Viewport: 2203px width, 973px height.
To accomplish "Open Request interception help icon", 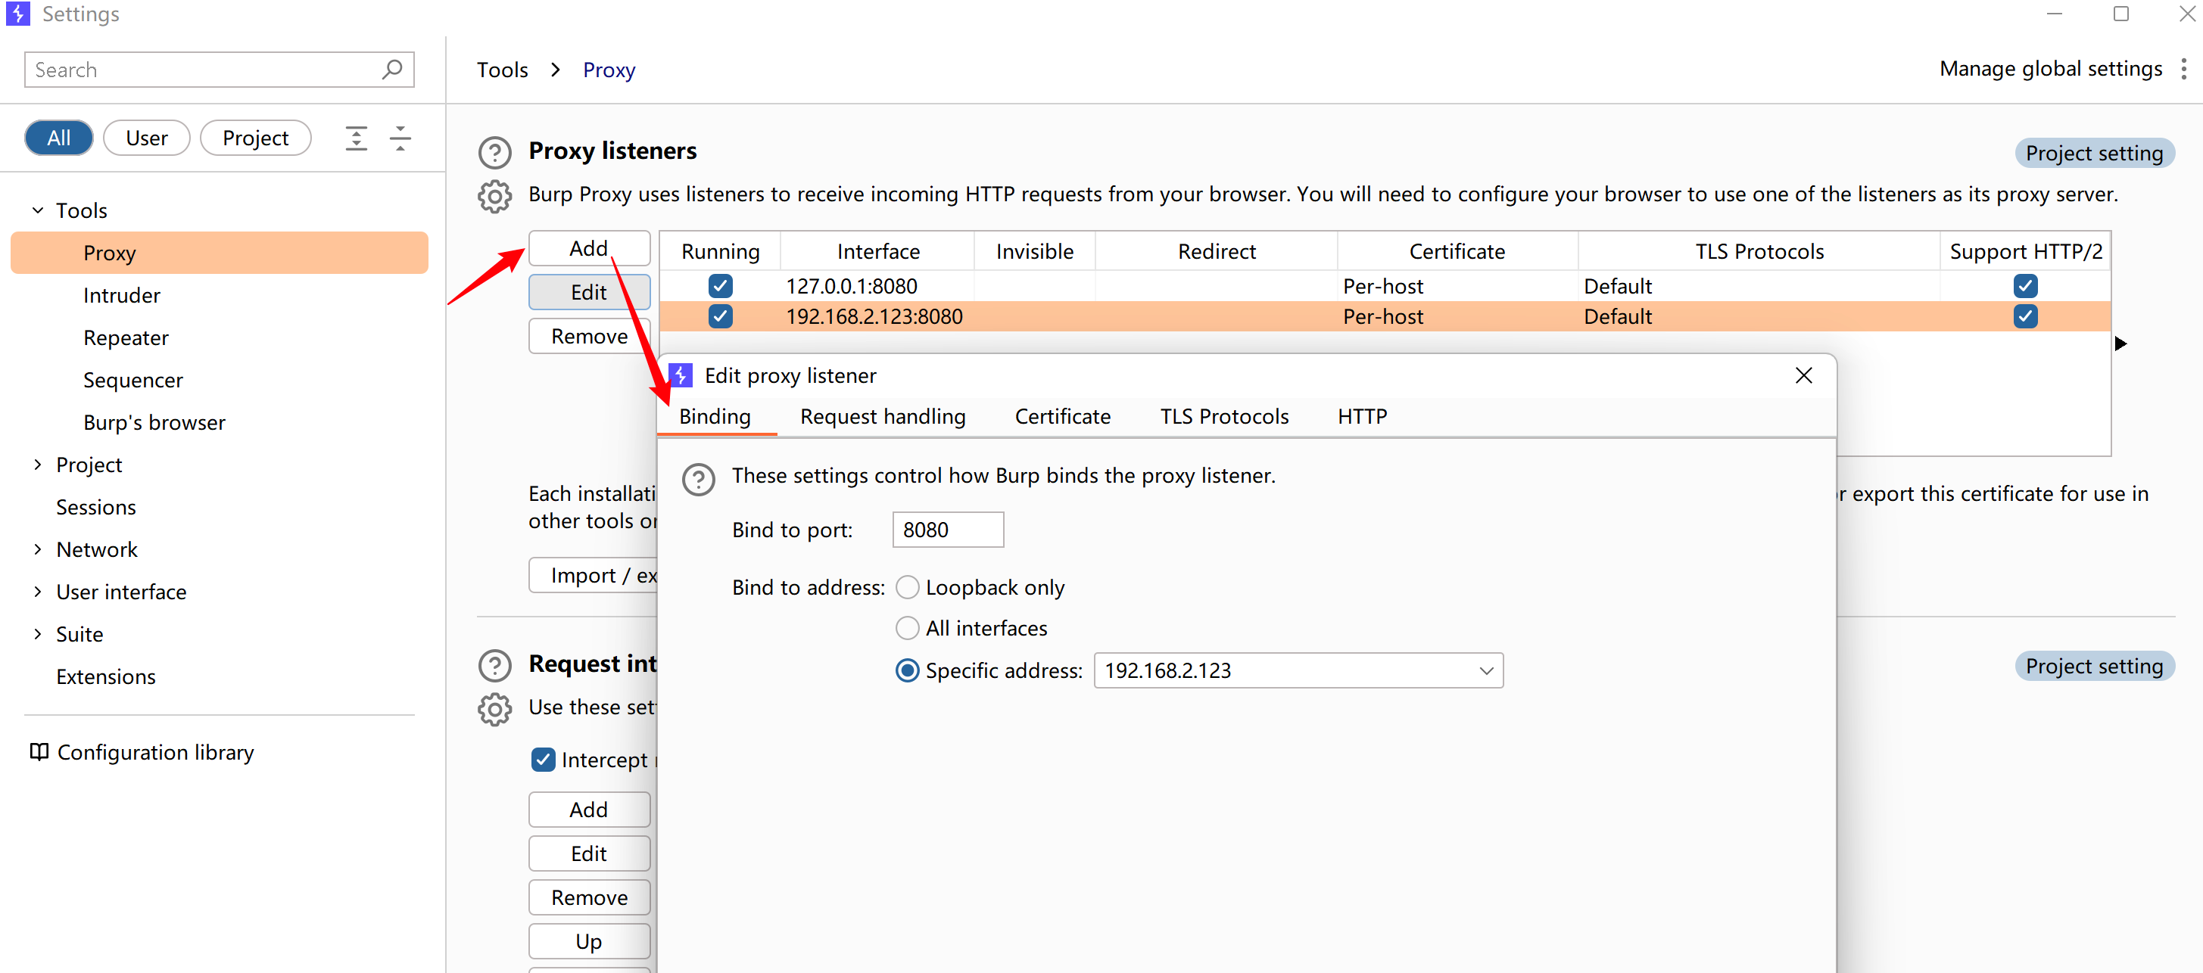I will coord(494,665).
